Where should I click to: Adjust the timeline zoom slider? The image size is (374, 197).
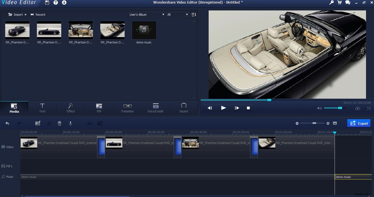(315, 123)
